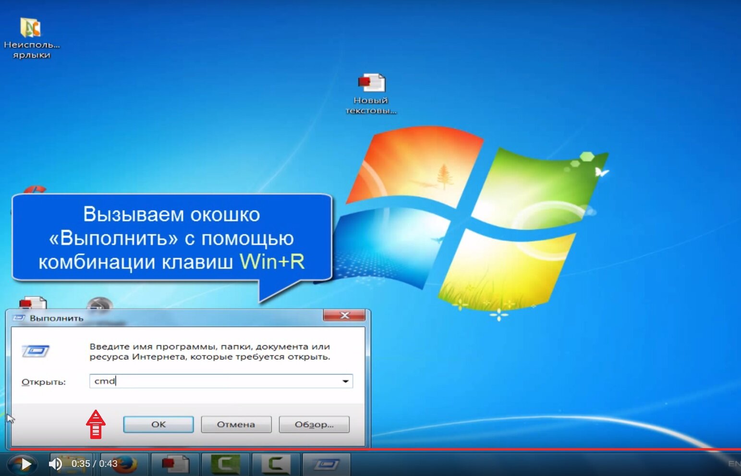Select the Новый текстовы... desktop file icon
The height and width of the screenshot is (476, 741).
(x=371, y=94)
